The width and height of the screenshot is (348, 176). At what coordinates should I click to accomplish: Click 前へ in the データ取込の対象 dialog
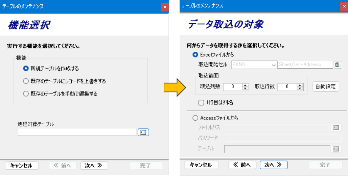coord(242,165)
